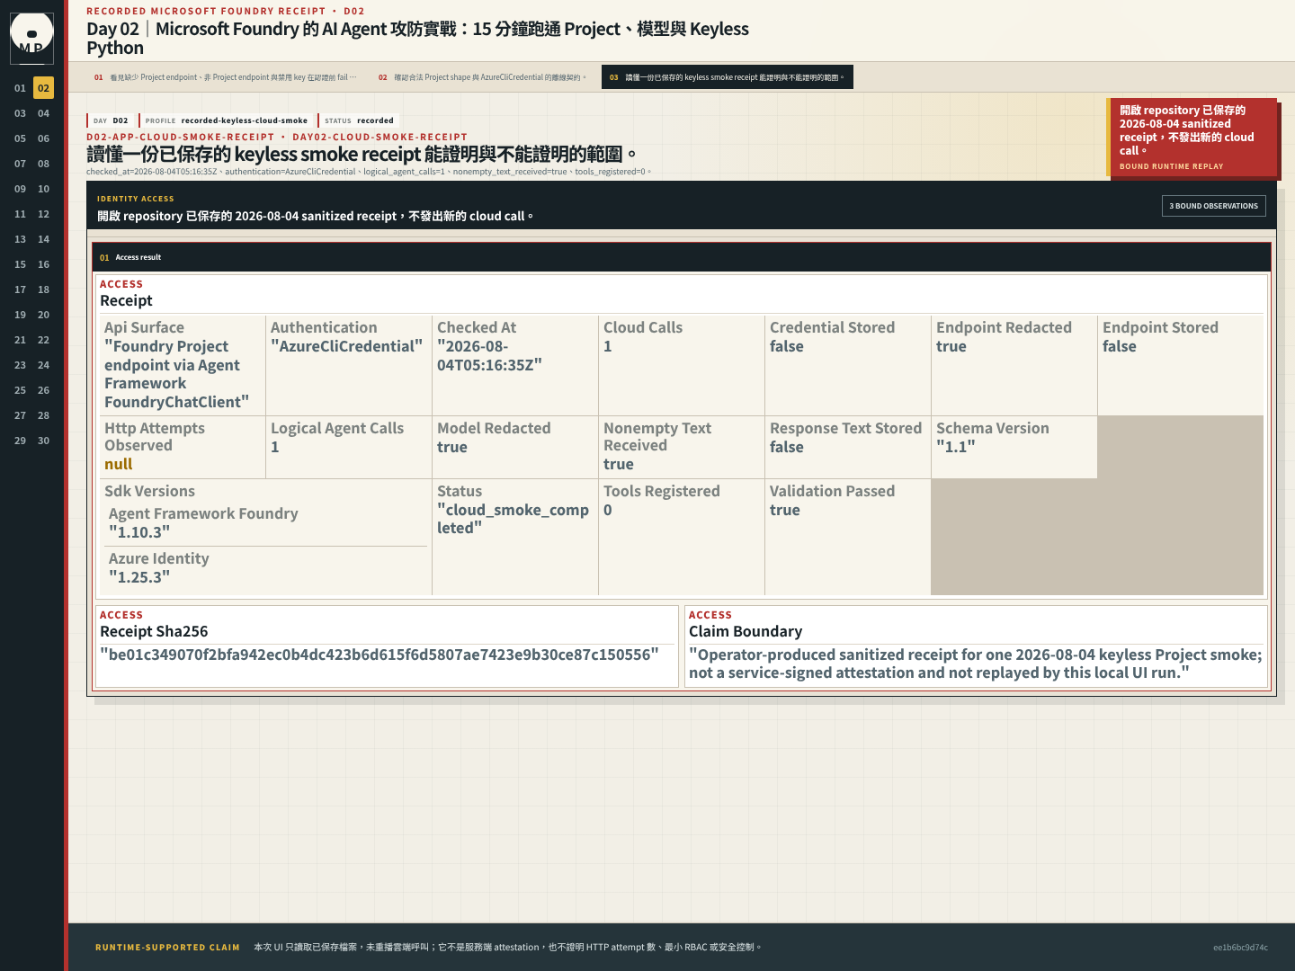This screenshot has height=971, width=1295.
Task: Click the Checked At timestamp cell
Action: coord(515,365)
